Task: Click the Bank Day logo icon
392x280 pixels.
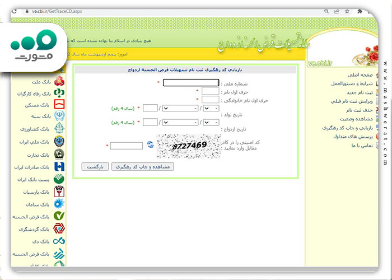Action: (59, 241)
